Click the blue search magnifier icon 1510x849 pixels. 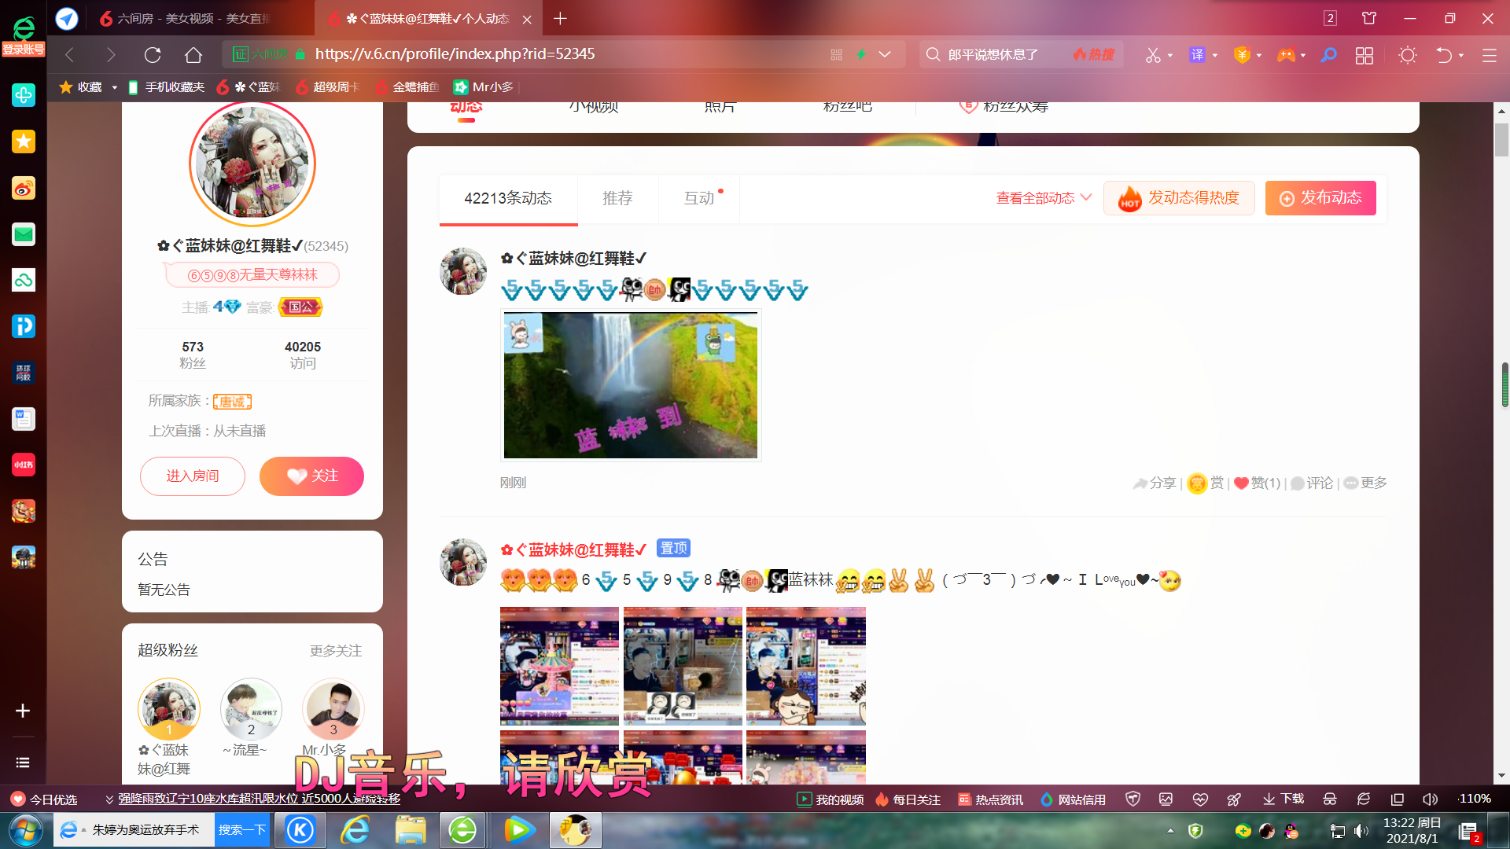point(1328,55)
